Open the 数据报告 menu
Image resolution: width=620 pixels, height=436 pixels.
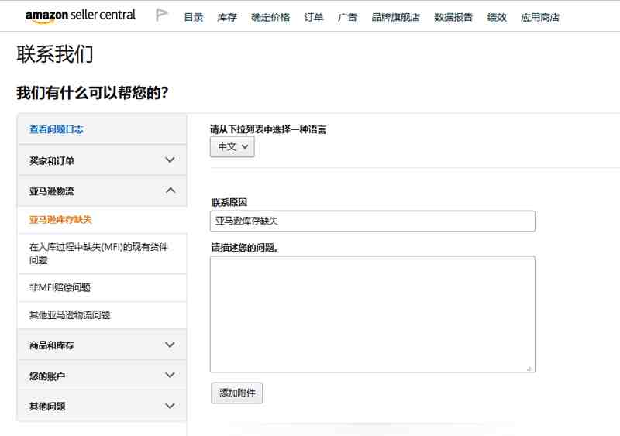pos(453,17)
